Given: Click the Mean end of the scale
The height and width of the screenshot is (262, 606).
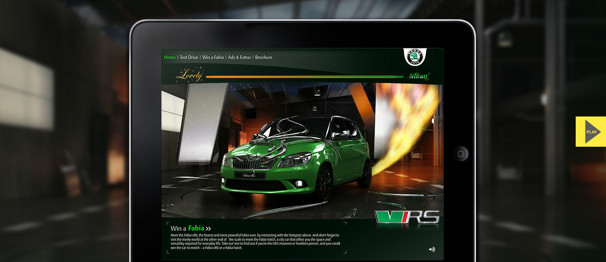Looking at the screenshot, I should pyautogui.click(x=419, y=76).
